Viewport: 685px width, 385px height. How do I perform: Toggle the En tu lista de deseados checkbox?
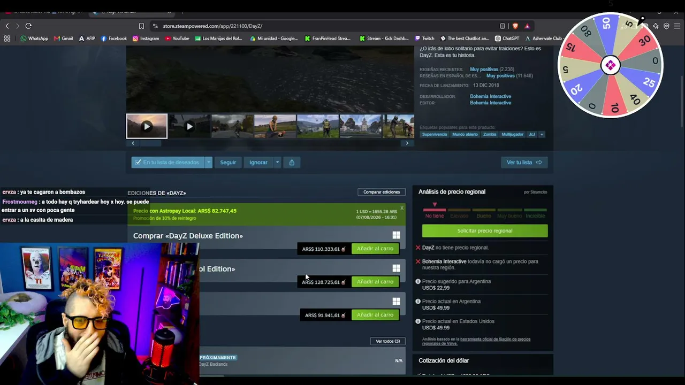[138, 162]
